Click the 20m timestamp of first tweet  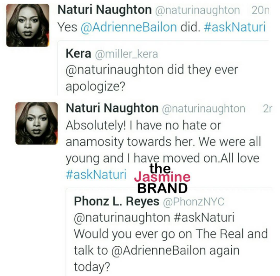click(260, 10)
